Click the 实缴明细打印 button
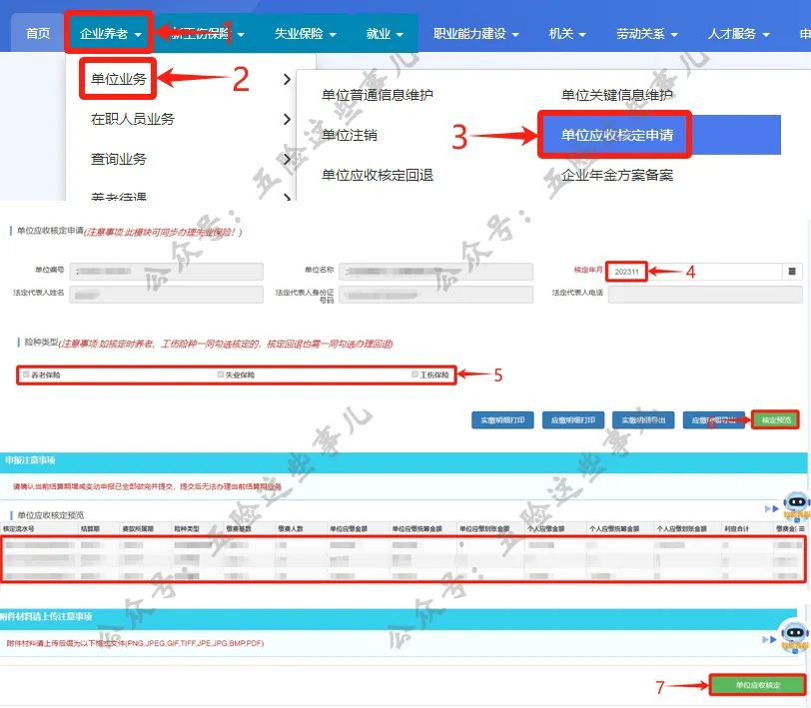 coord(503,420)
